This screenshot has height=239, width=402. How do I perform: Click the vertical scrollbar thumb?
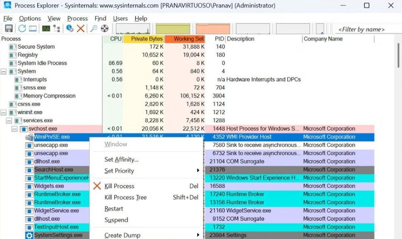click(398, 55)
